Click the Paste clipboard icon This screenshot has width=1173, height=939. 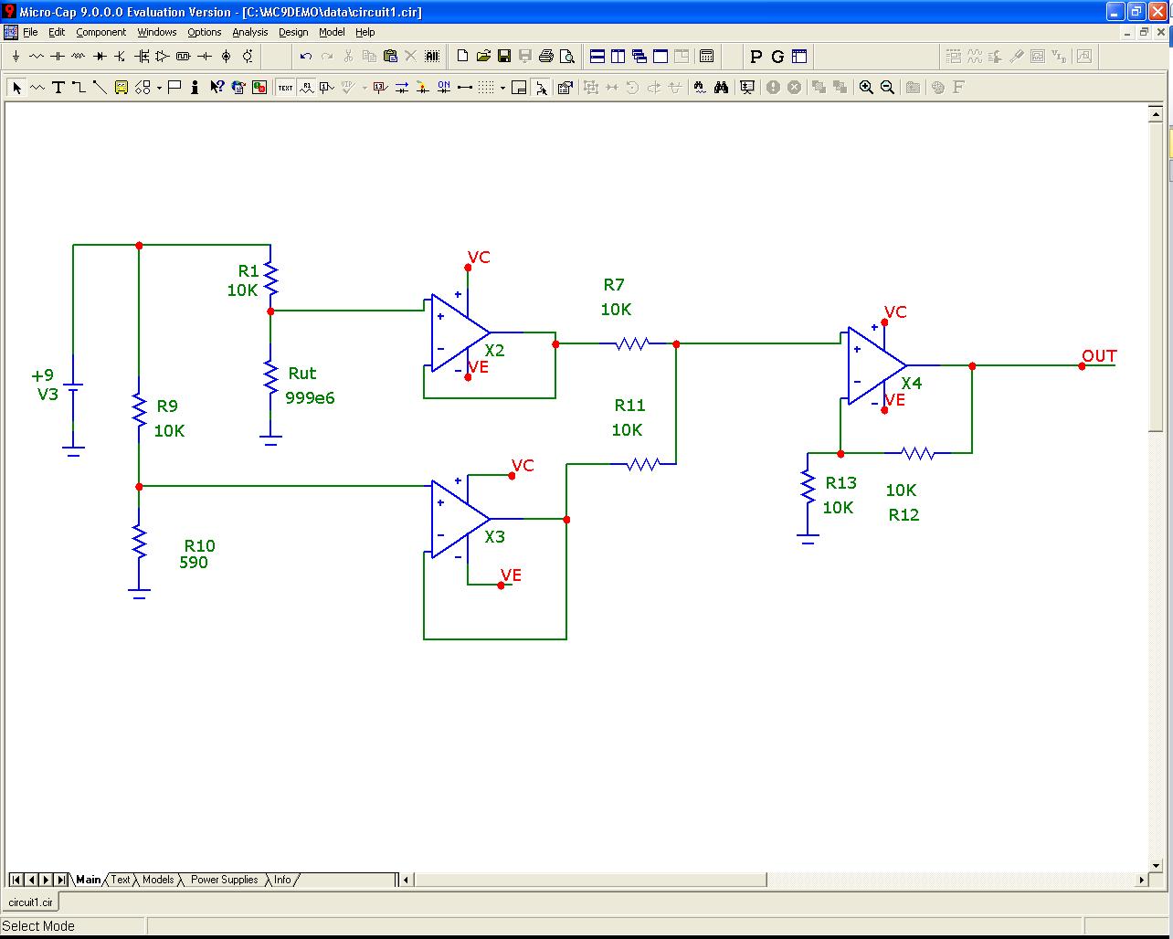[x=391, y=57]
